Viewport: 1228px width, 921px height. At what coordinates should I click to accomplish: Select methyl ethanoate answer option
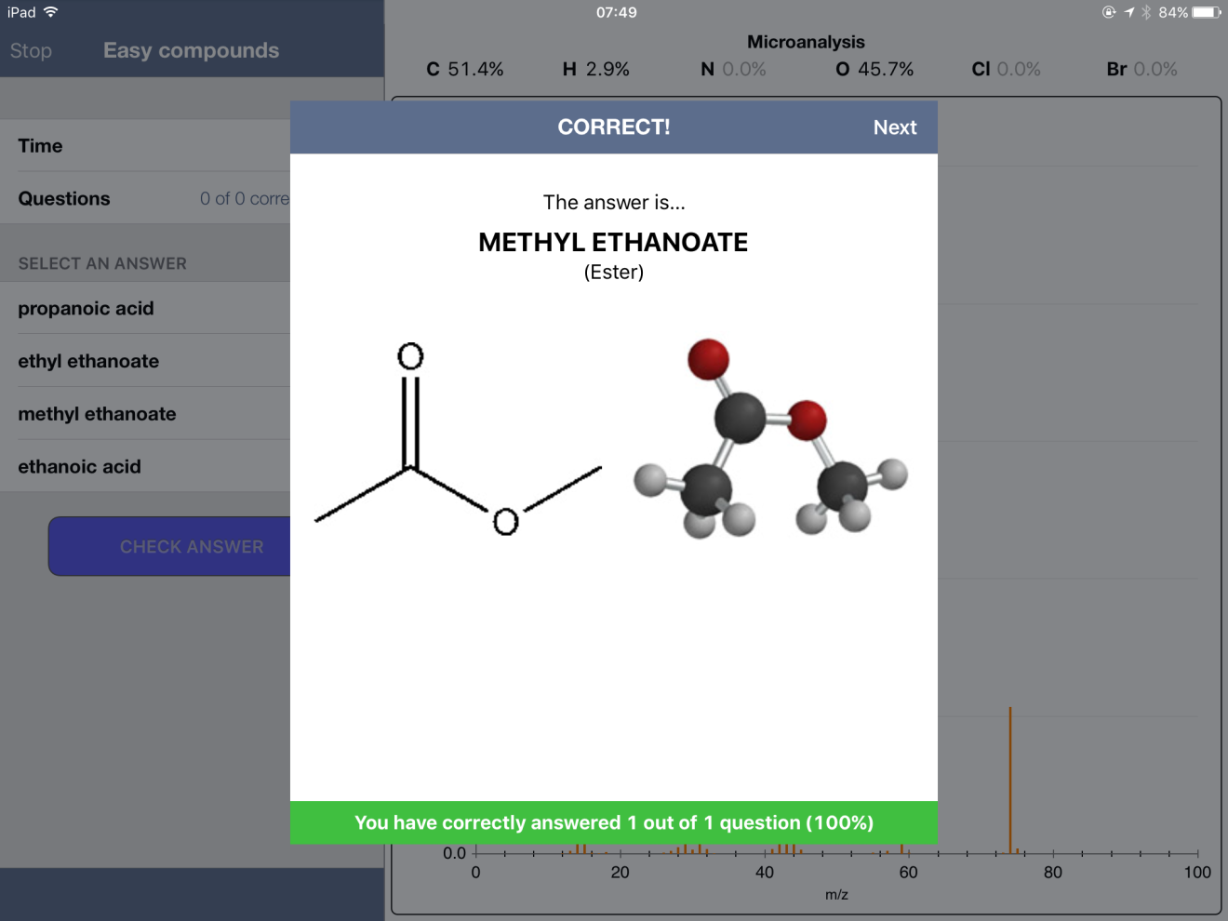click(x=98, y=415)
